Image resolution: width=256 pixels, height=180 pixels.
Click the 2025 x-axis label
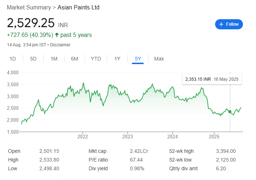coord(214,137)
